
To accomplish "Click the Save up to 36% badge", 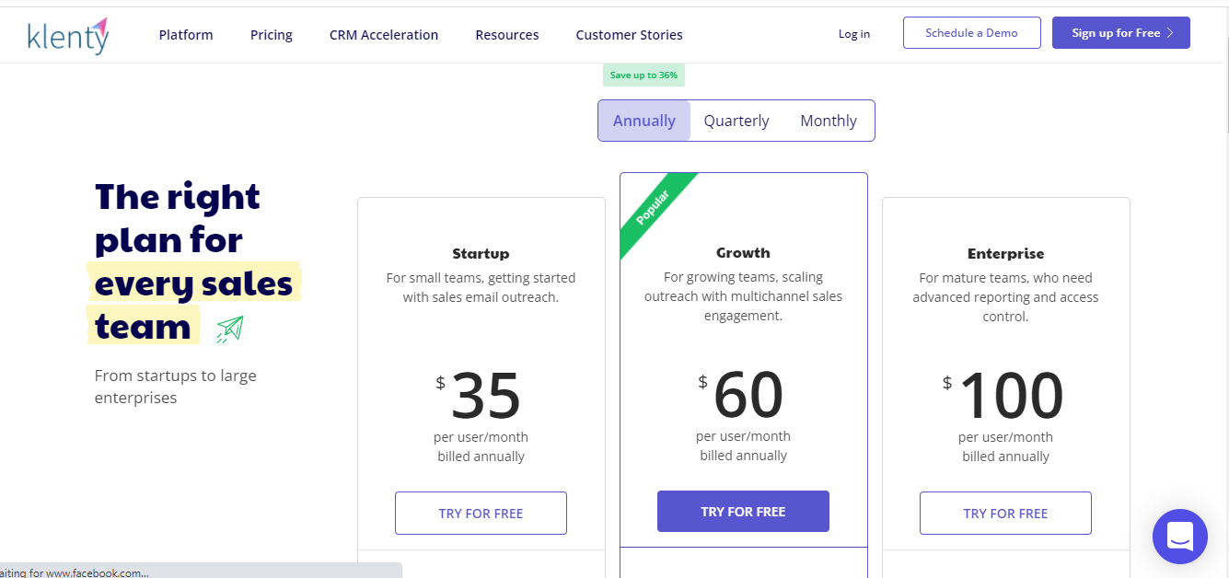I will pyautogui.click(x=644, y=75).
